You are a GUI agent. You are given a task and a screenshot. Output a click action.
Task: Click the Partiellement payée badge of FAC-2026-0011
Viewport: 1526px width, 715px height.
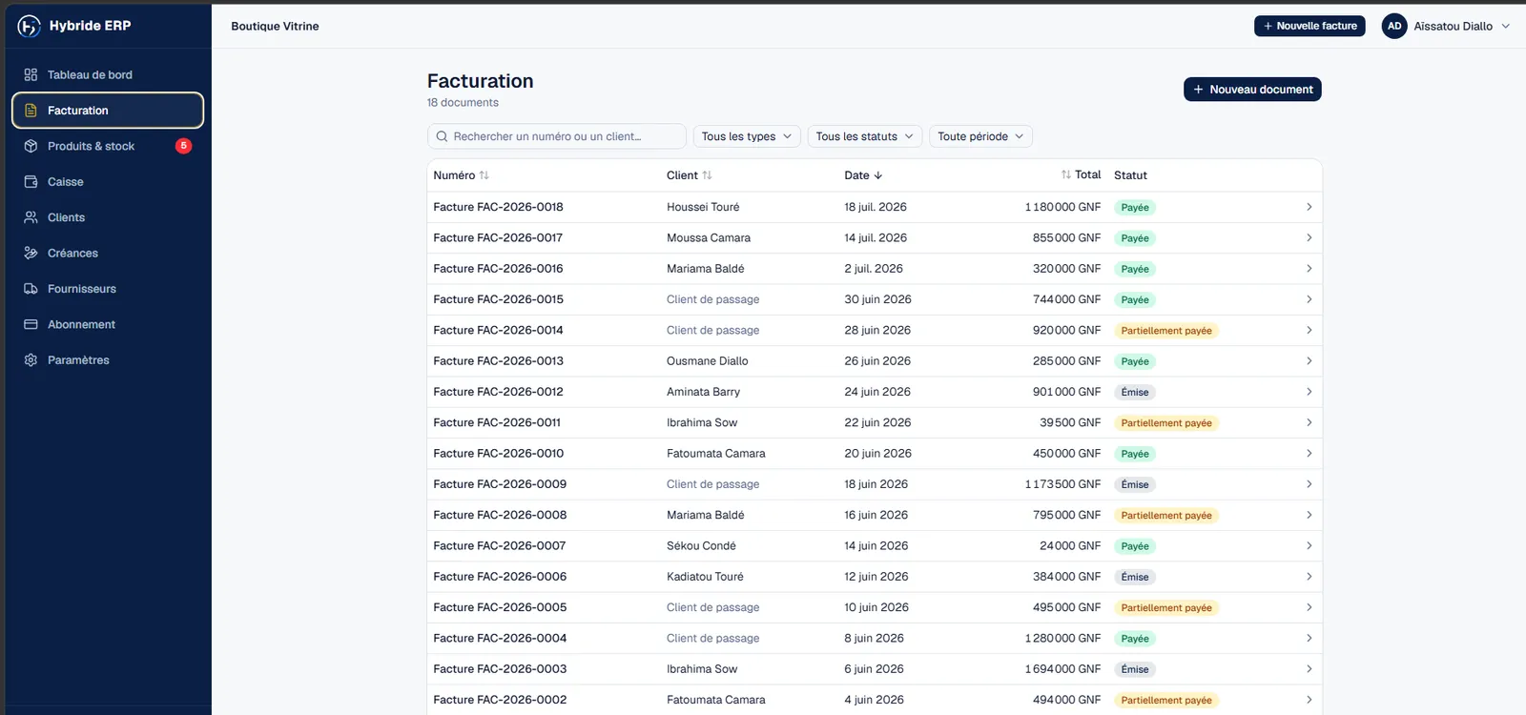(1166, 423)
